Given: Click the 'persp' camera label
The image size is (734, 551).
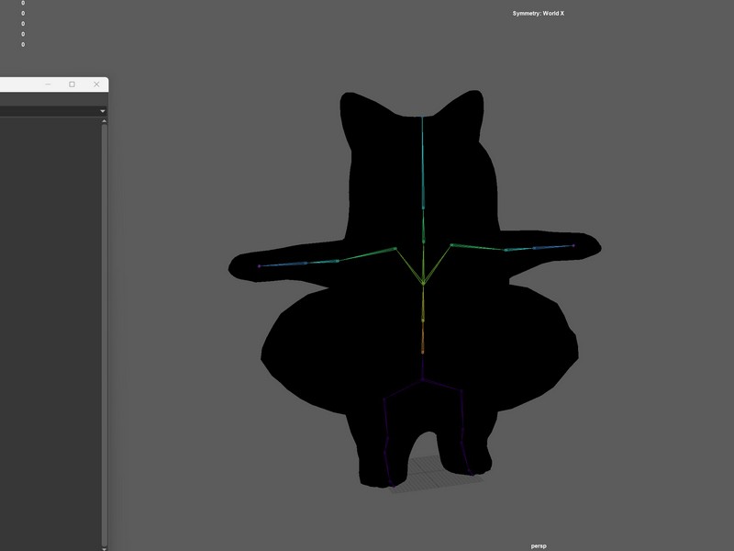Looking at the screenshot, I should tap(539, 545).
